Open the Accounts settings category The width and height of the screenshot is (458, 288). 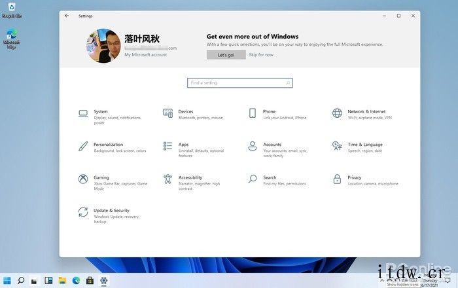[x=272, y=145]
